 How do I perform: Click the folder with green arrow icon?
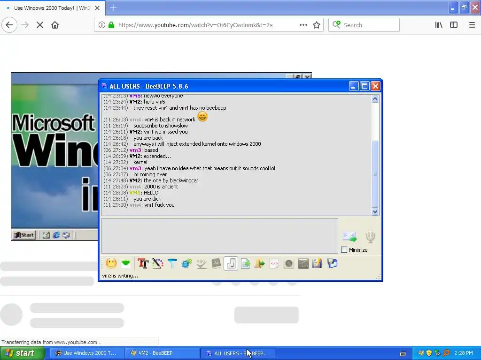[259, 263]
